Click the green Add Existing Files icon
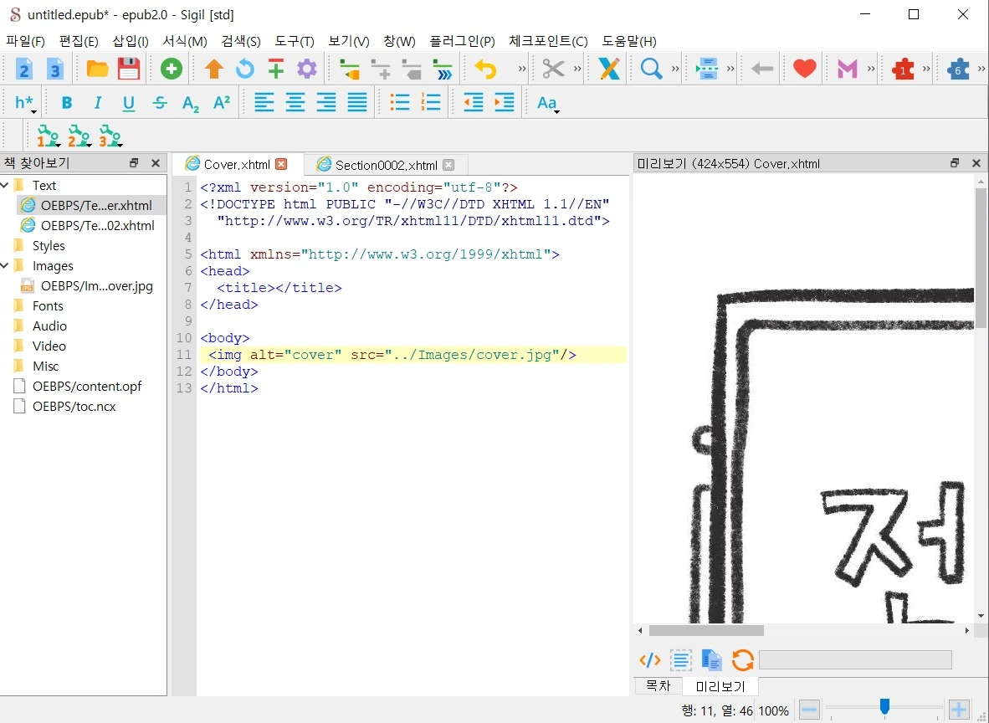Image resolution: width=989 pixels, height=723 pixels. click(x=172, y=69)
